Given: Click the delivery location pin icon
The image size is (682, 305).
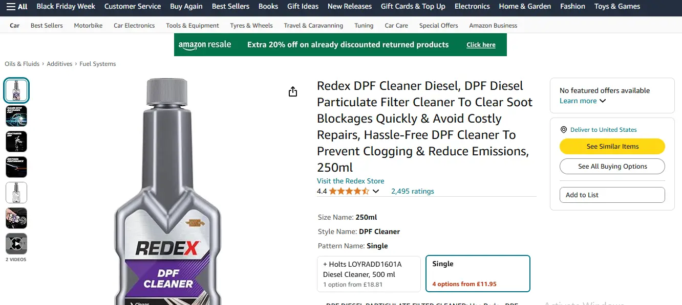Looking at the screenshot, I should pyautogui.click(x=564, y=129).
